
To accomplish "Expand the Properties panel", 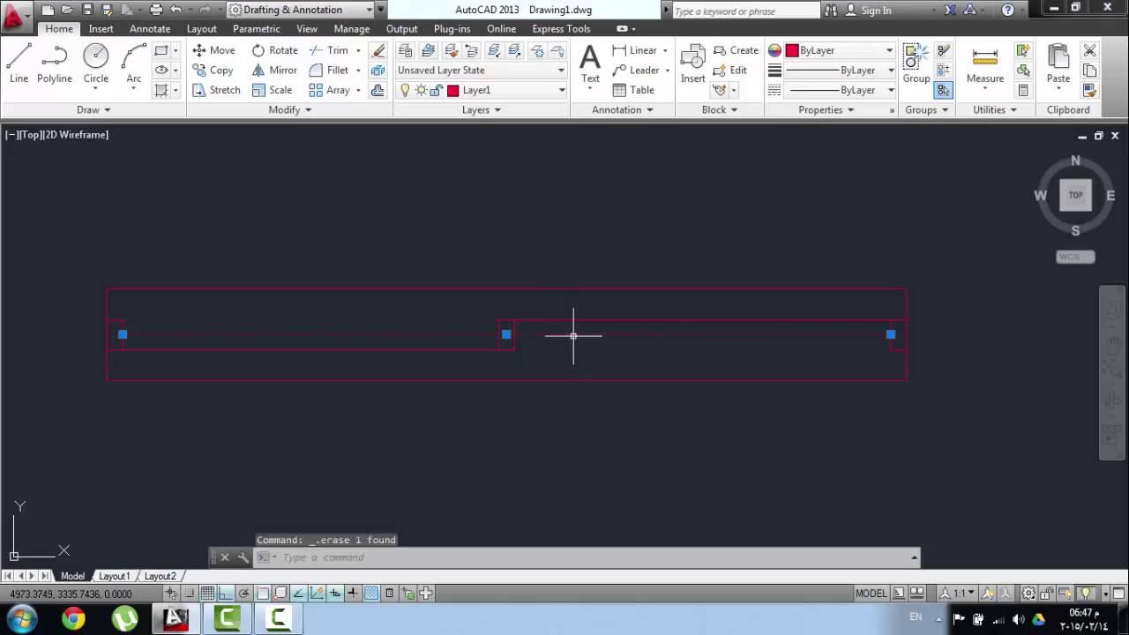I will pos(826,110).
